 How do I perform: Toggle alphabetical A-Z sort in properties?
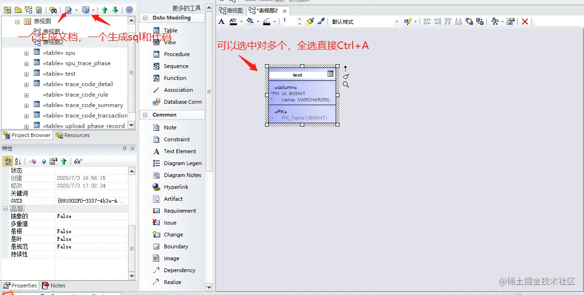[18, 161]
